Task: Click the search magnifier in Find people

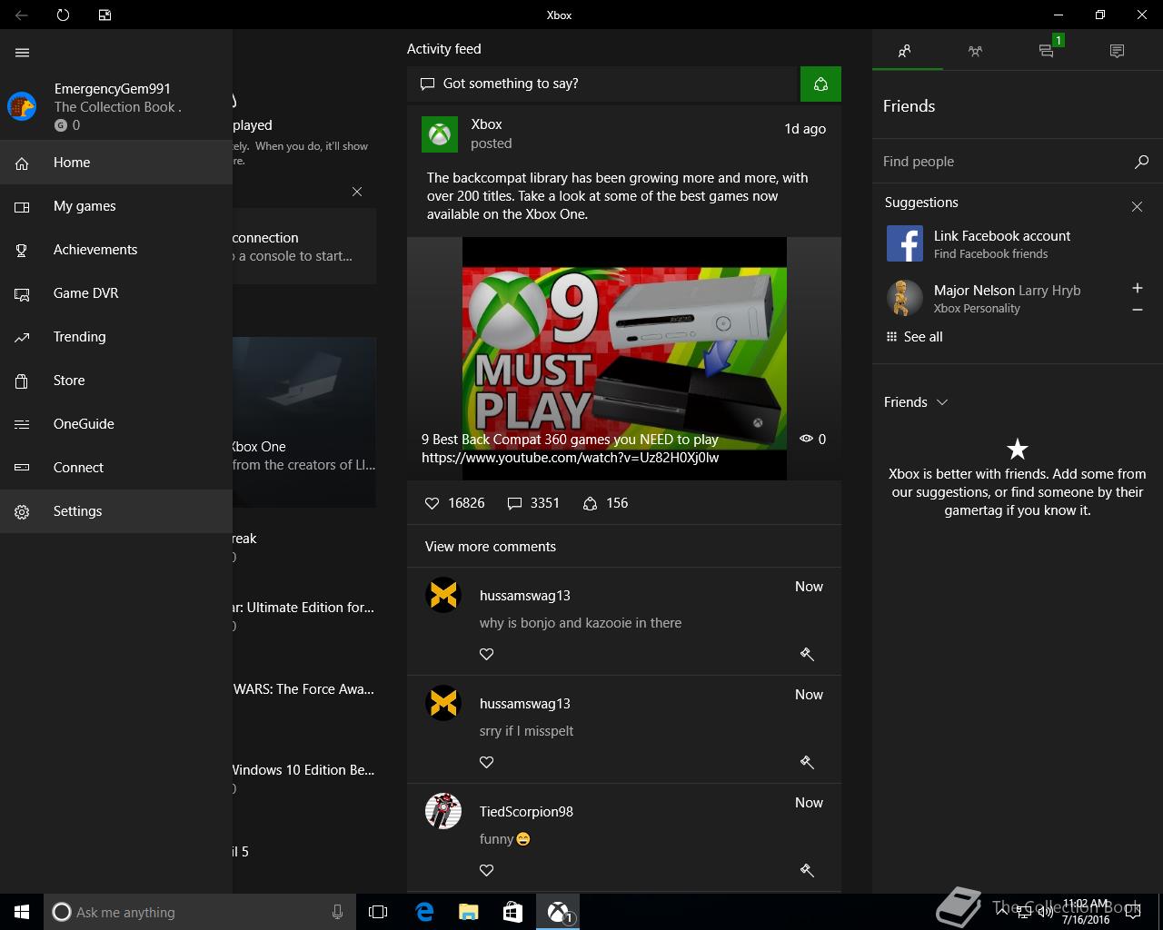Action: click(x=1141, y=162)
